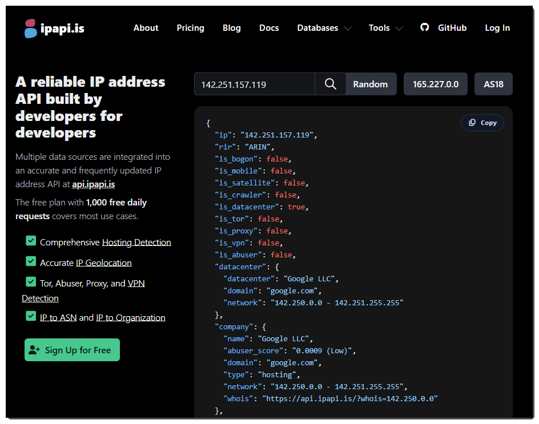Click the "is_datacenter": true line
The image size is (539, 424).
pos(262,207)
